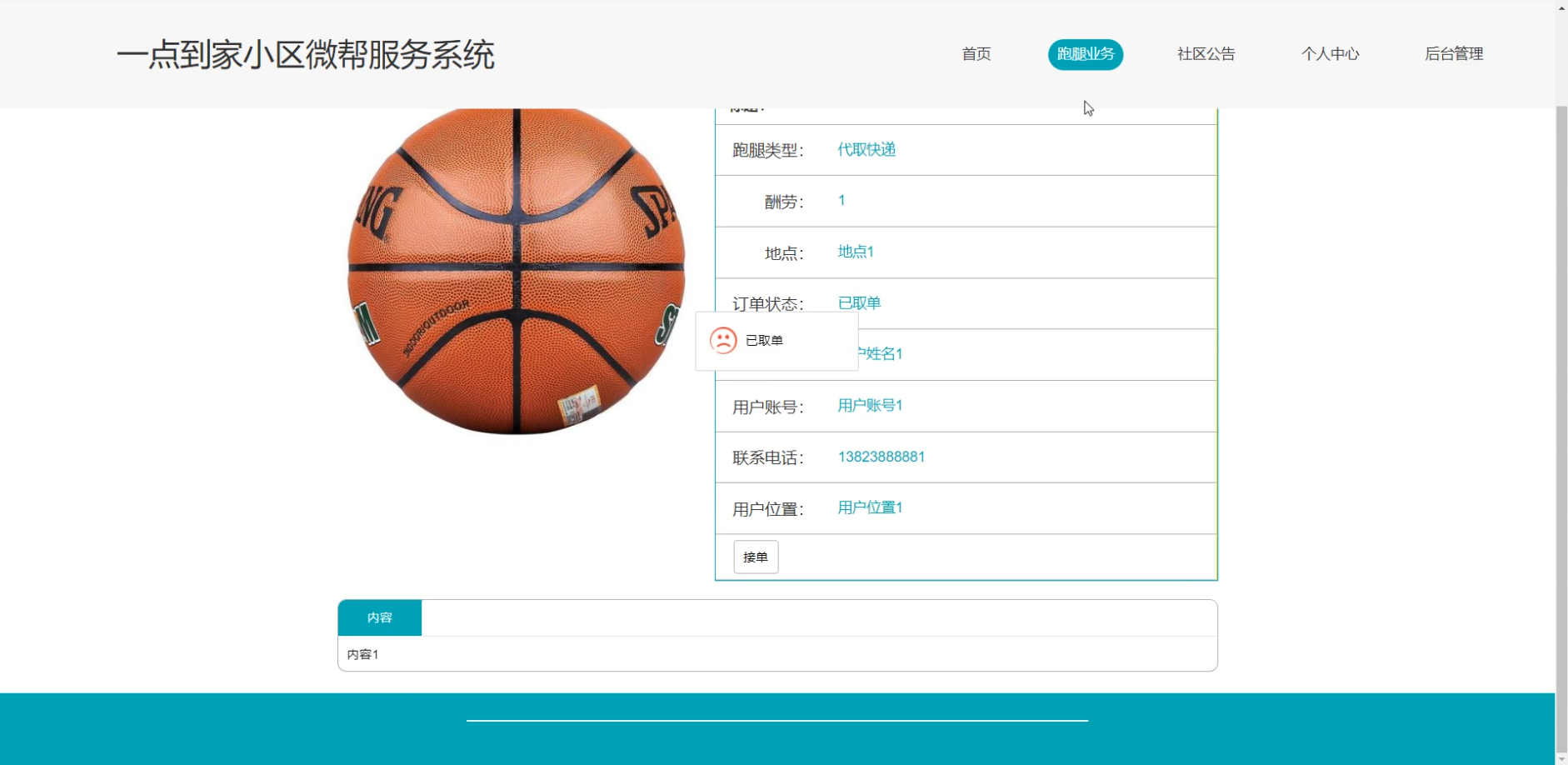Click the 已取单 toast message text
The width and height of the screenshot is (1568, 765).
[x=764, y=340]
